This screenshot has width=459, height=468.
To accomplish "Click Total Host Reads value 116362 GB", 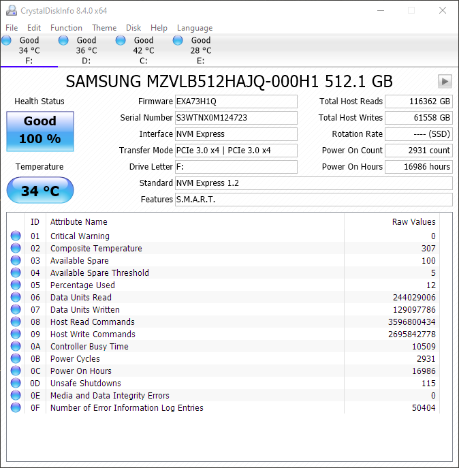I will pyautogui.click(x=419, y=102).
